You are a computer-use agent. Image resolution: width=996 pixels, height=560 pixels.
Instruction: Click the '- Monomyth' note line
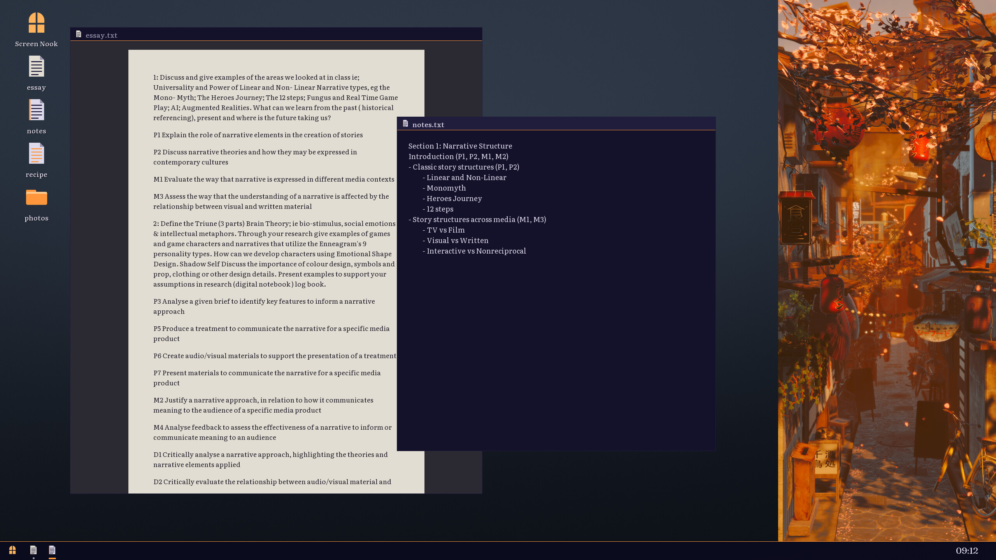444,188
